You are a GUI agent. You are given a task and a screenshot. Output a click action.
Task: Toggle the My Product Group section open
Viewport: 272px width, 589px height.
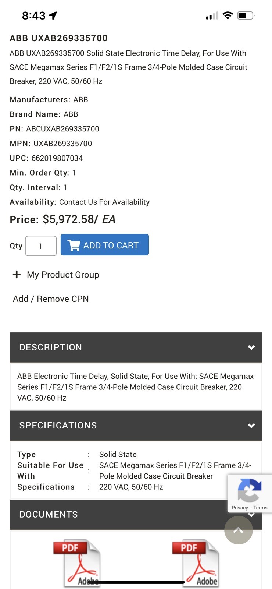point(62,275)
